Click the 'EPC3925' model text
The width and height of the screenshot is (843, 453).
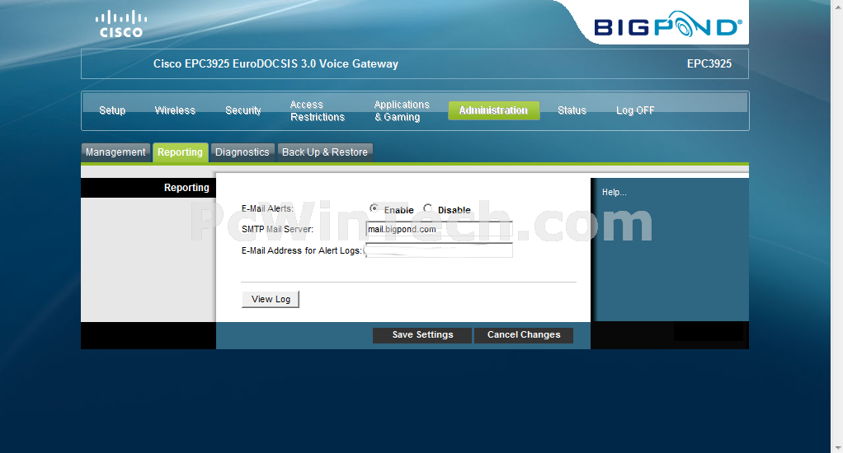click(x=709, y=64)
